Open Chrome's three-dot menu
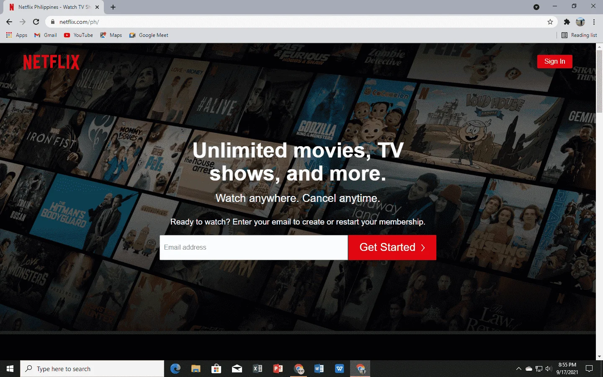This screenshot has width=603, height=377. pyautogui.click(x=594, y=22)
